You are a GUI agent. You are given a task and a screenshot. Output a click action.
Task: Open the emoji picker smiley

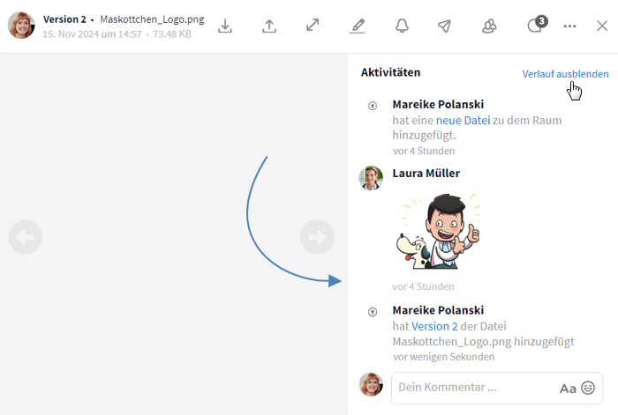588,388
